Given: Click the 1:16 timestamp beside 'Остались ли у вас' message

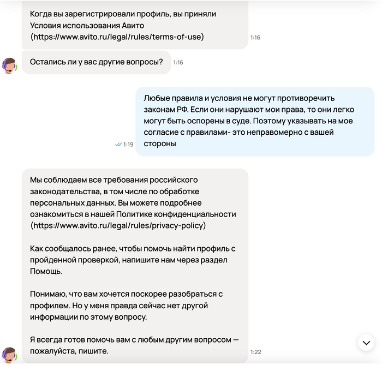Looking at the screenshot, I should pos(178,63).
